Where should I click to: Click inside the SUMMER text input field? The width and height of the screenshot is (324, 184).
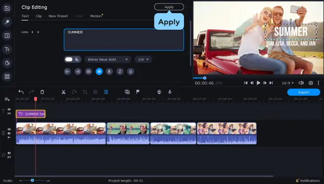pyautogui.click(x=124, y=39)
